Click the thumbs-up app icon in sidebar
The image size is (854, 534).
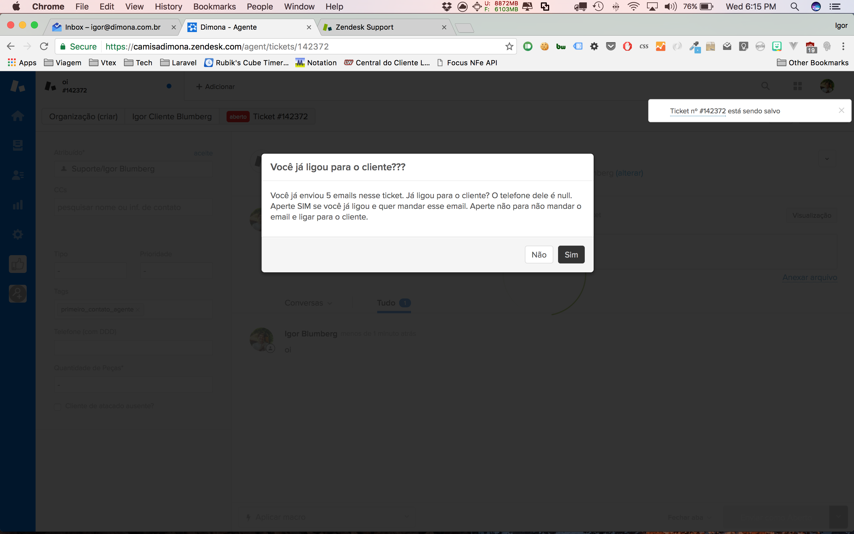point(18,264)
